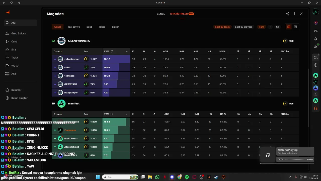Expand Caapoonn row diamond marker
The height and width of the screenshot is (181, 321).
[x=55, y=130]
